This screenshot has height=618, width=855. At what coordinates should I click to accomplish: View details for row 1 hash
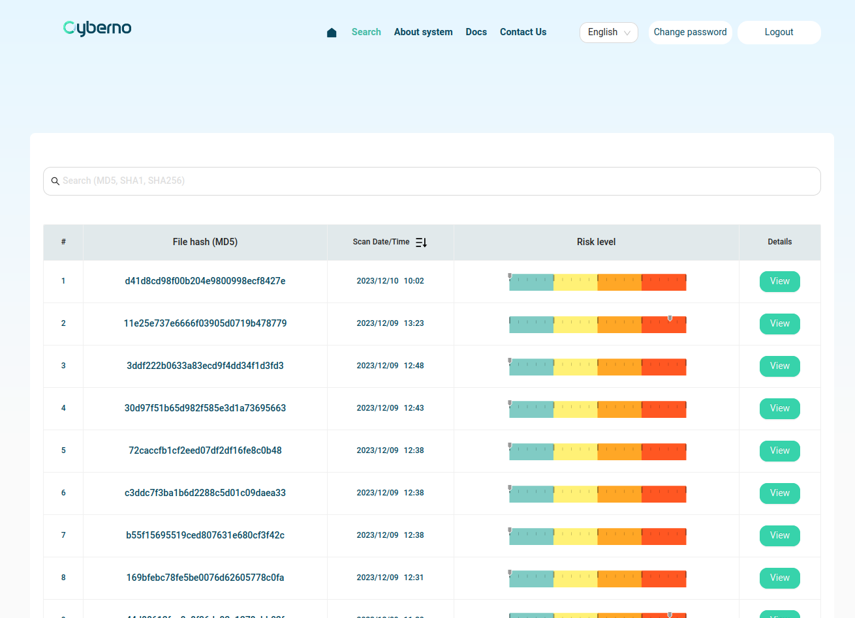click(779, 282)
